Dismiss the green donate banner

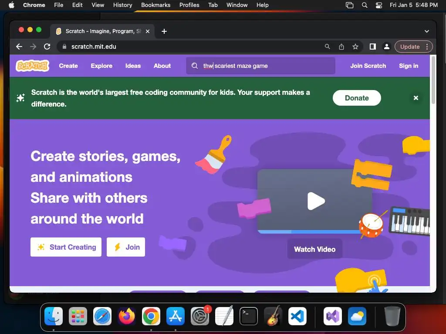[x=416, y=98]
